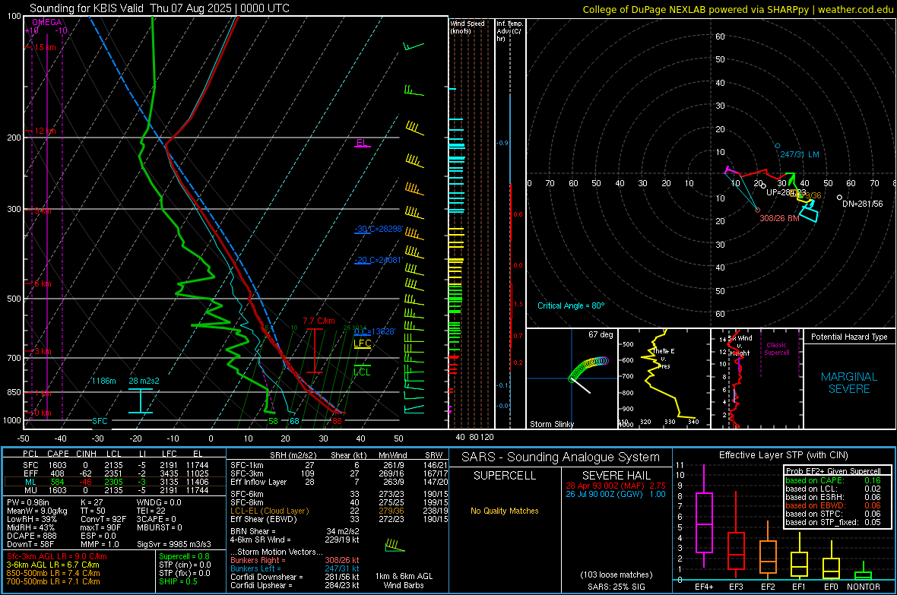This screenshot has width=897, height=595.
Task: Click the surface temperature value '88'
Action: pyautogui.click(x=337, y=421)
